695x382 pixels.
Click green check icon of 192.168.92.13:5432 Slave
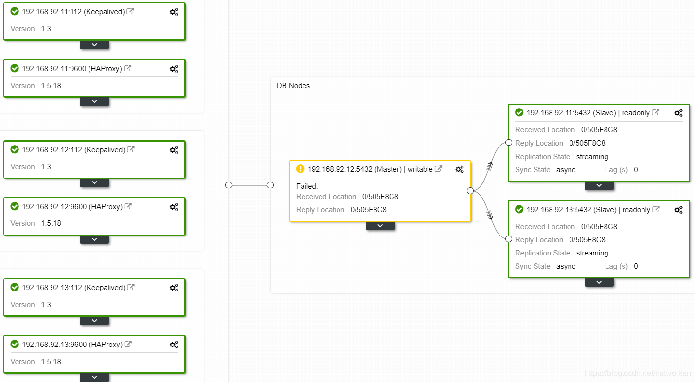click(x=519, y=209)
